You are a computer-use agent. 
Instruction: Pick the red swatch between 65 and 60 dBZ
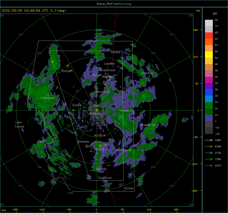point(209,36)
